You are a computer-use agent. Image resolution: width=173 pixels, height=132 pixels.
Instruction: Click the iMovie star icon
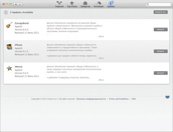9,68
